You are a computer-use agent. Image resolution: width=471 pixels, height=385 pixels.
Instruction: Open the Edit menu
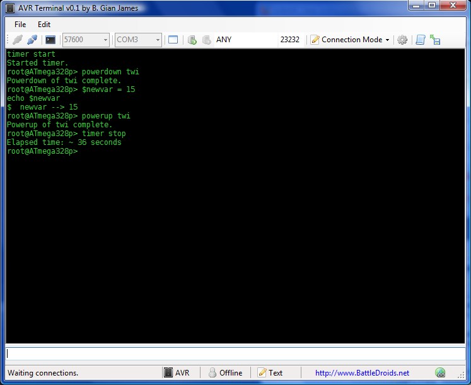click(x=44, y=25)
